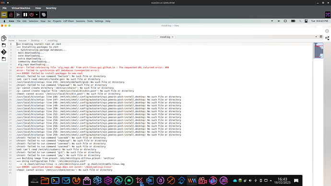Open the Sessions menu
This screenshot has width=331, height=186.
(81, 21)
